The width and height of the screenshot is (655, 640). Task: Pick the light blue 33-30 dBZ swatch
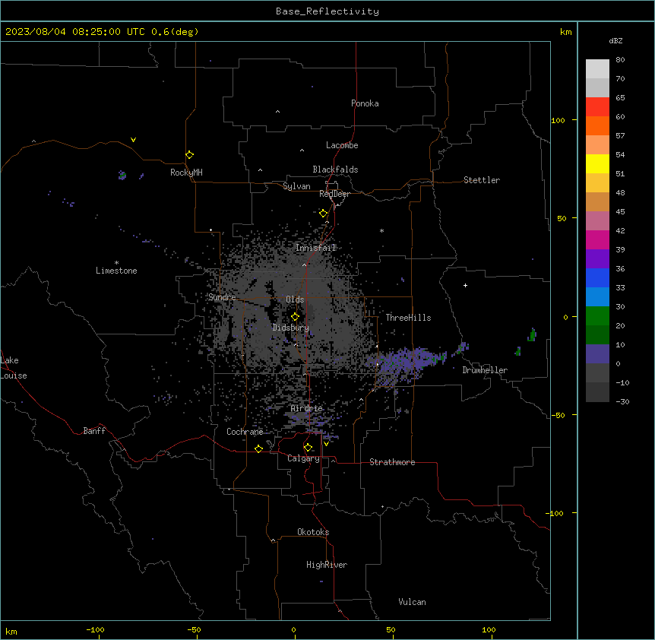597,297
